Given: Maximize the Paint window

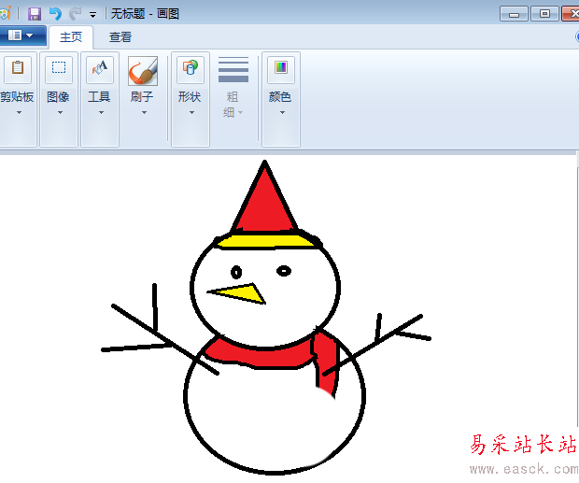Looking at the screenshot, I should coord(544,14).
